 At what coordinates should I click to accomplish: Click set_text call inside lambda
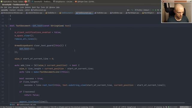(x=24, y=49)
